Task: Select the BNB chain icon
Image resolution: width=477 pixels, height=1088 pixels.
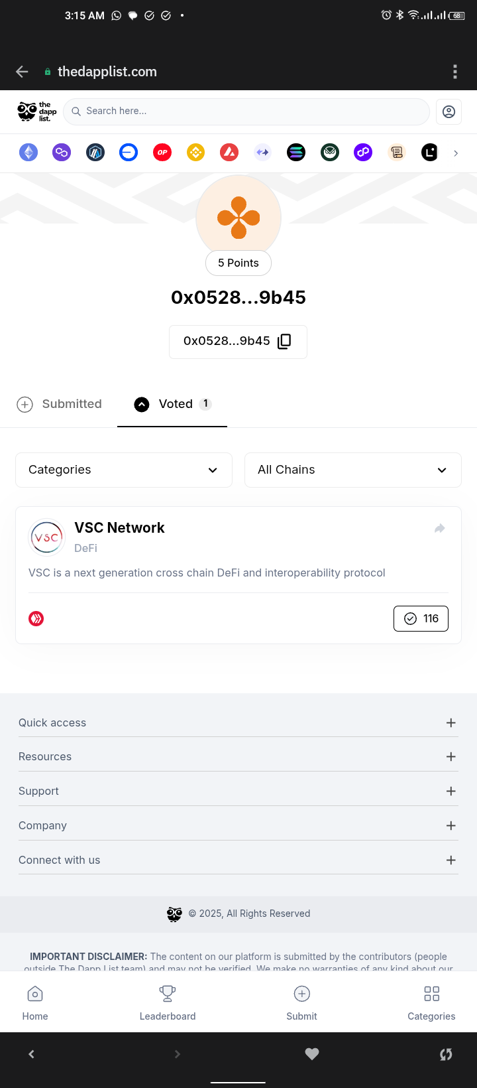Action: coord(195,153)
